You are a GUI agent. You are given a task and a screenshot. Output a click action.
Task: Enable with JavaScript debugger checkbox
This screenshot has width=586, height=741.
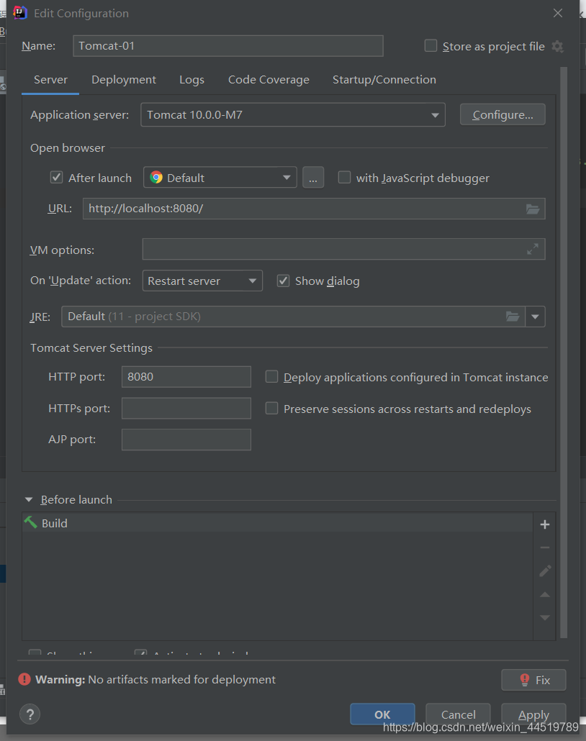(344, 177)
